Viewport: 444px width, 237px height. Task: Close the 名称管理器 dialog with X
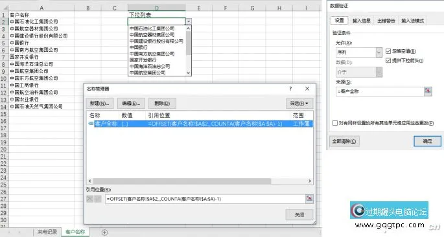(x=307, y=89)
